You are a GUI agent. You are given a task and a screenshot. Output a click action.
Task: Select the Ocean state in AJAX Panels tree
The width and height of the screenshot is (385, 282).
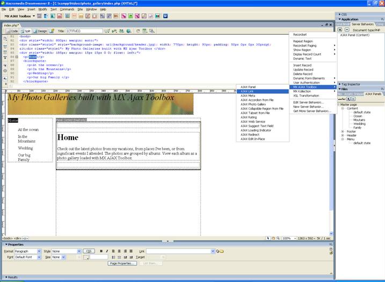pos(358,116)
